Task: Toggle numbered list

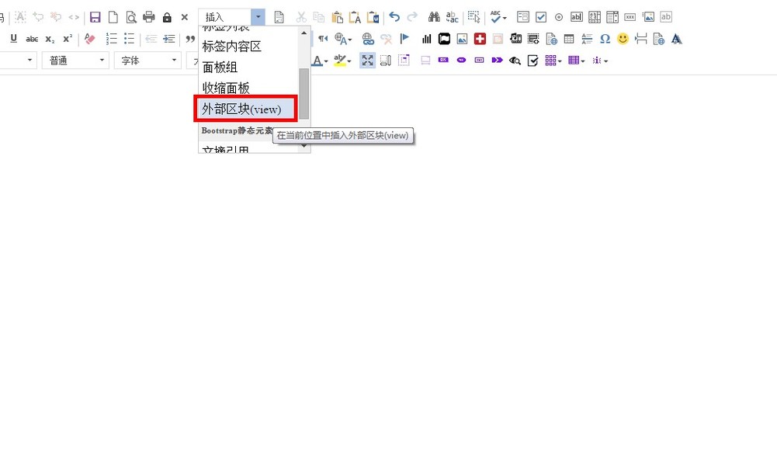Action: pos(112,39)
